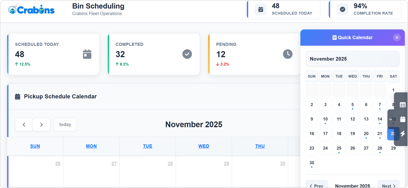Click the calendar icon in Scheduled Today card
Viewport: 408px width, 188px height.
tap(87, 54)
